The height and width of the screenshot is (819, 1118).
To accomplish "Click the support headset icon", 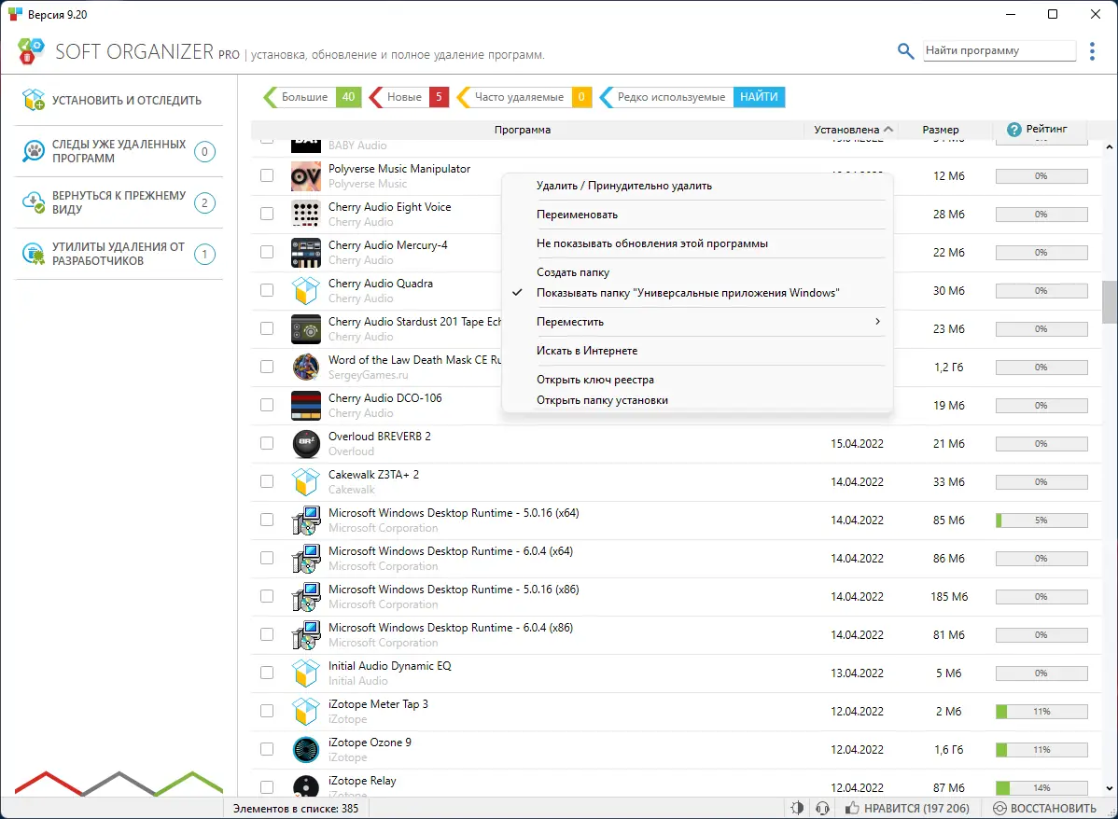I will [823, 809].
